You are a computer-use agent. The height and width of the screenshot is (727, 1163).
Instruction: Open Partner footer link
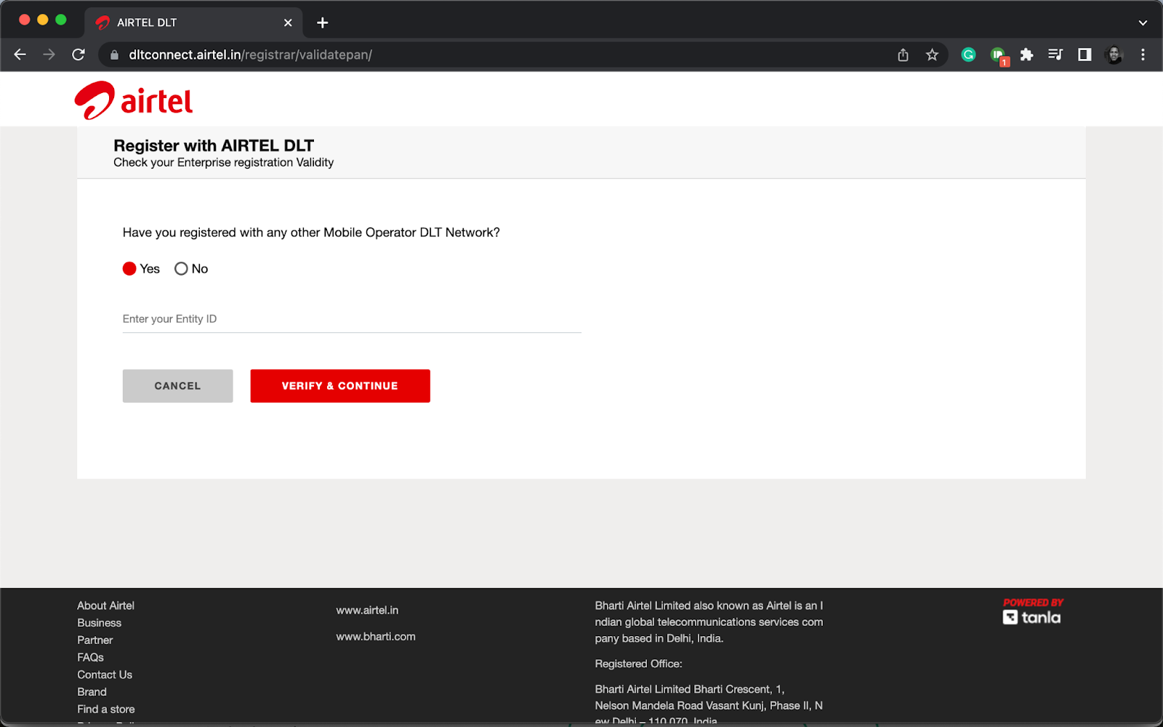point(95,640)
